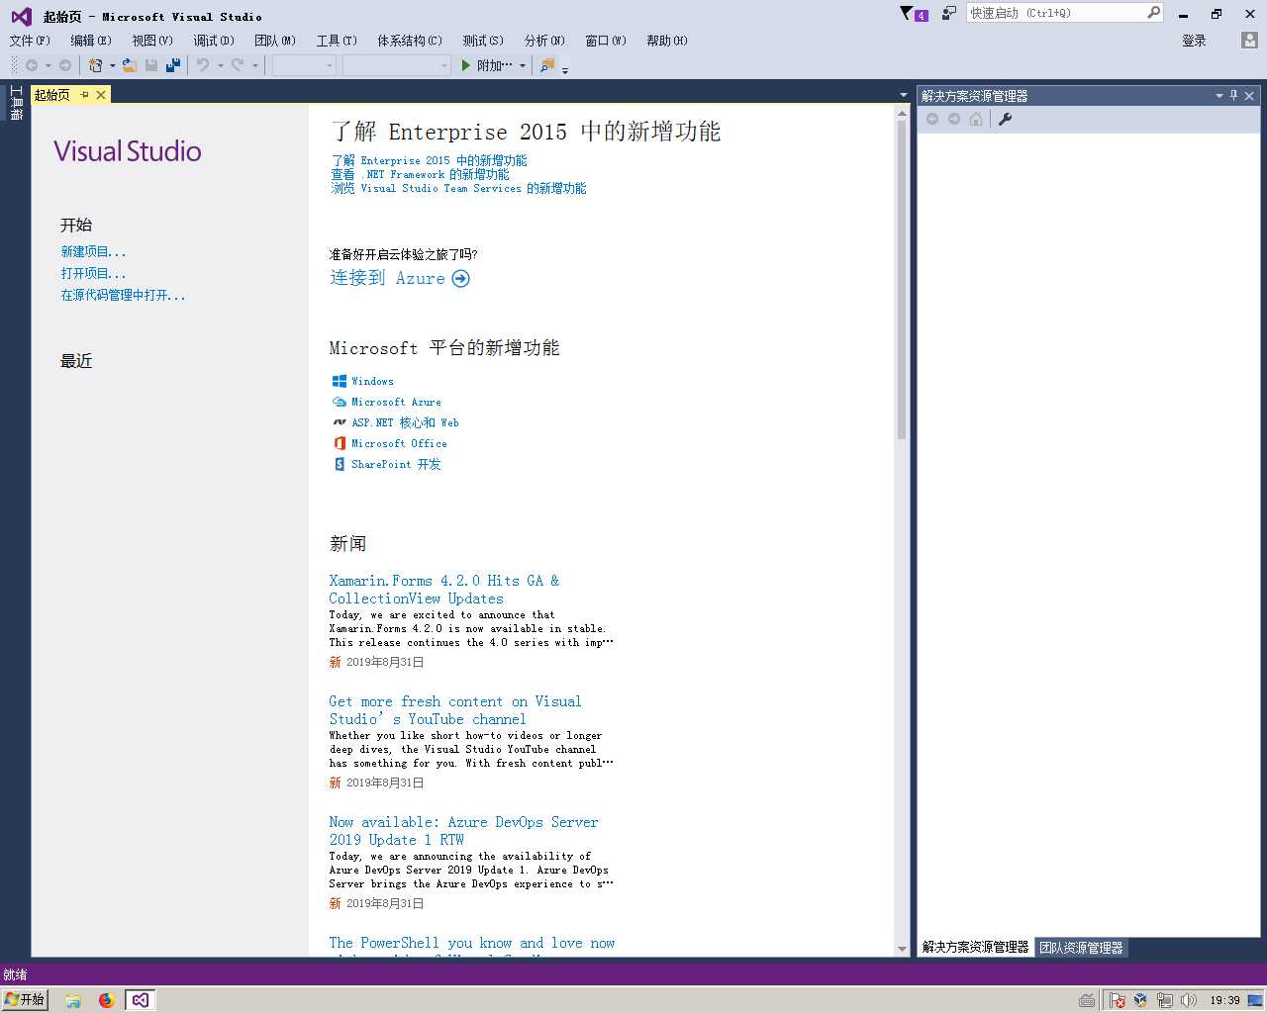This screenshot has height=1013, width=1267.
Task: Open the 文件(F) menu
Action: tap(30, 41)
